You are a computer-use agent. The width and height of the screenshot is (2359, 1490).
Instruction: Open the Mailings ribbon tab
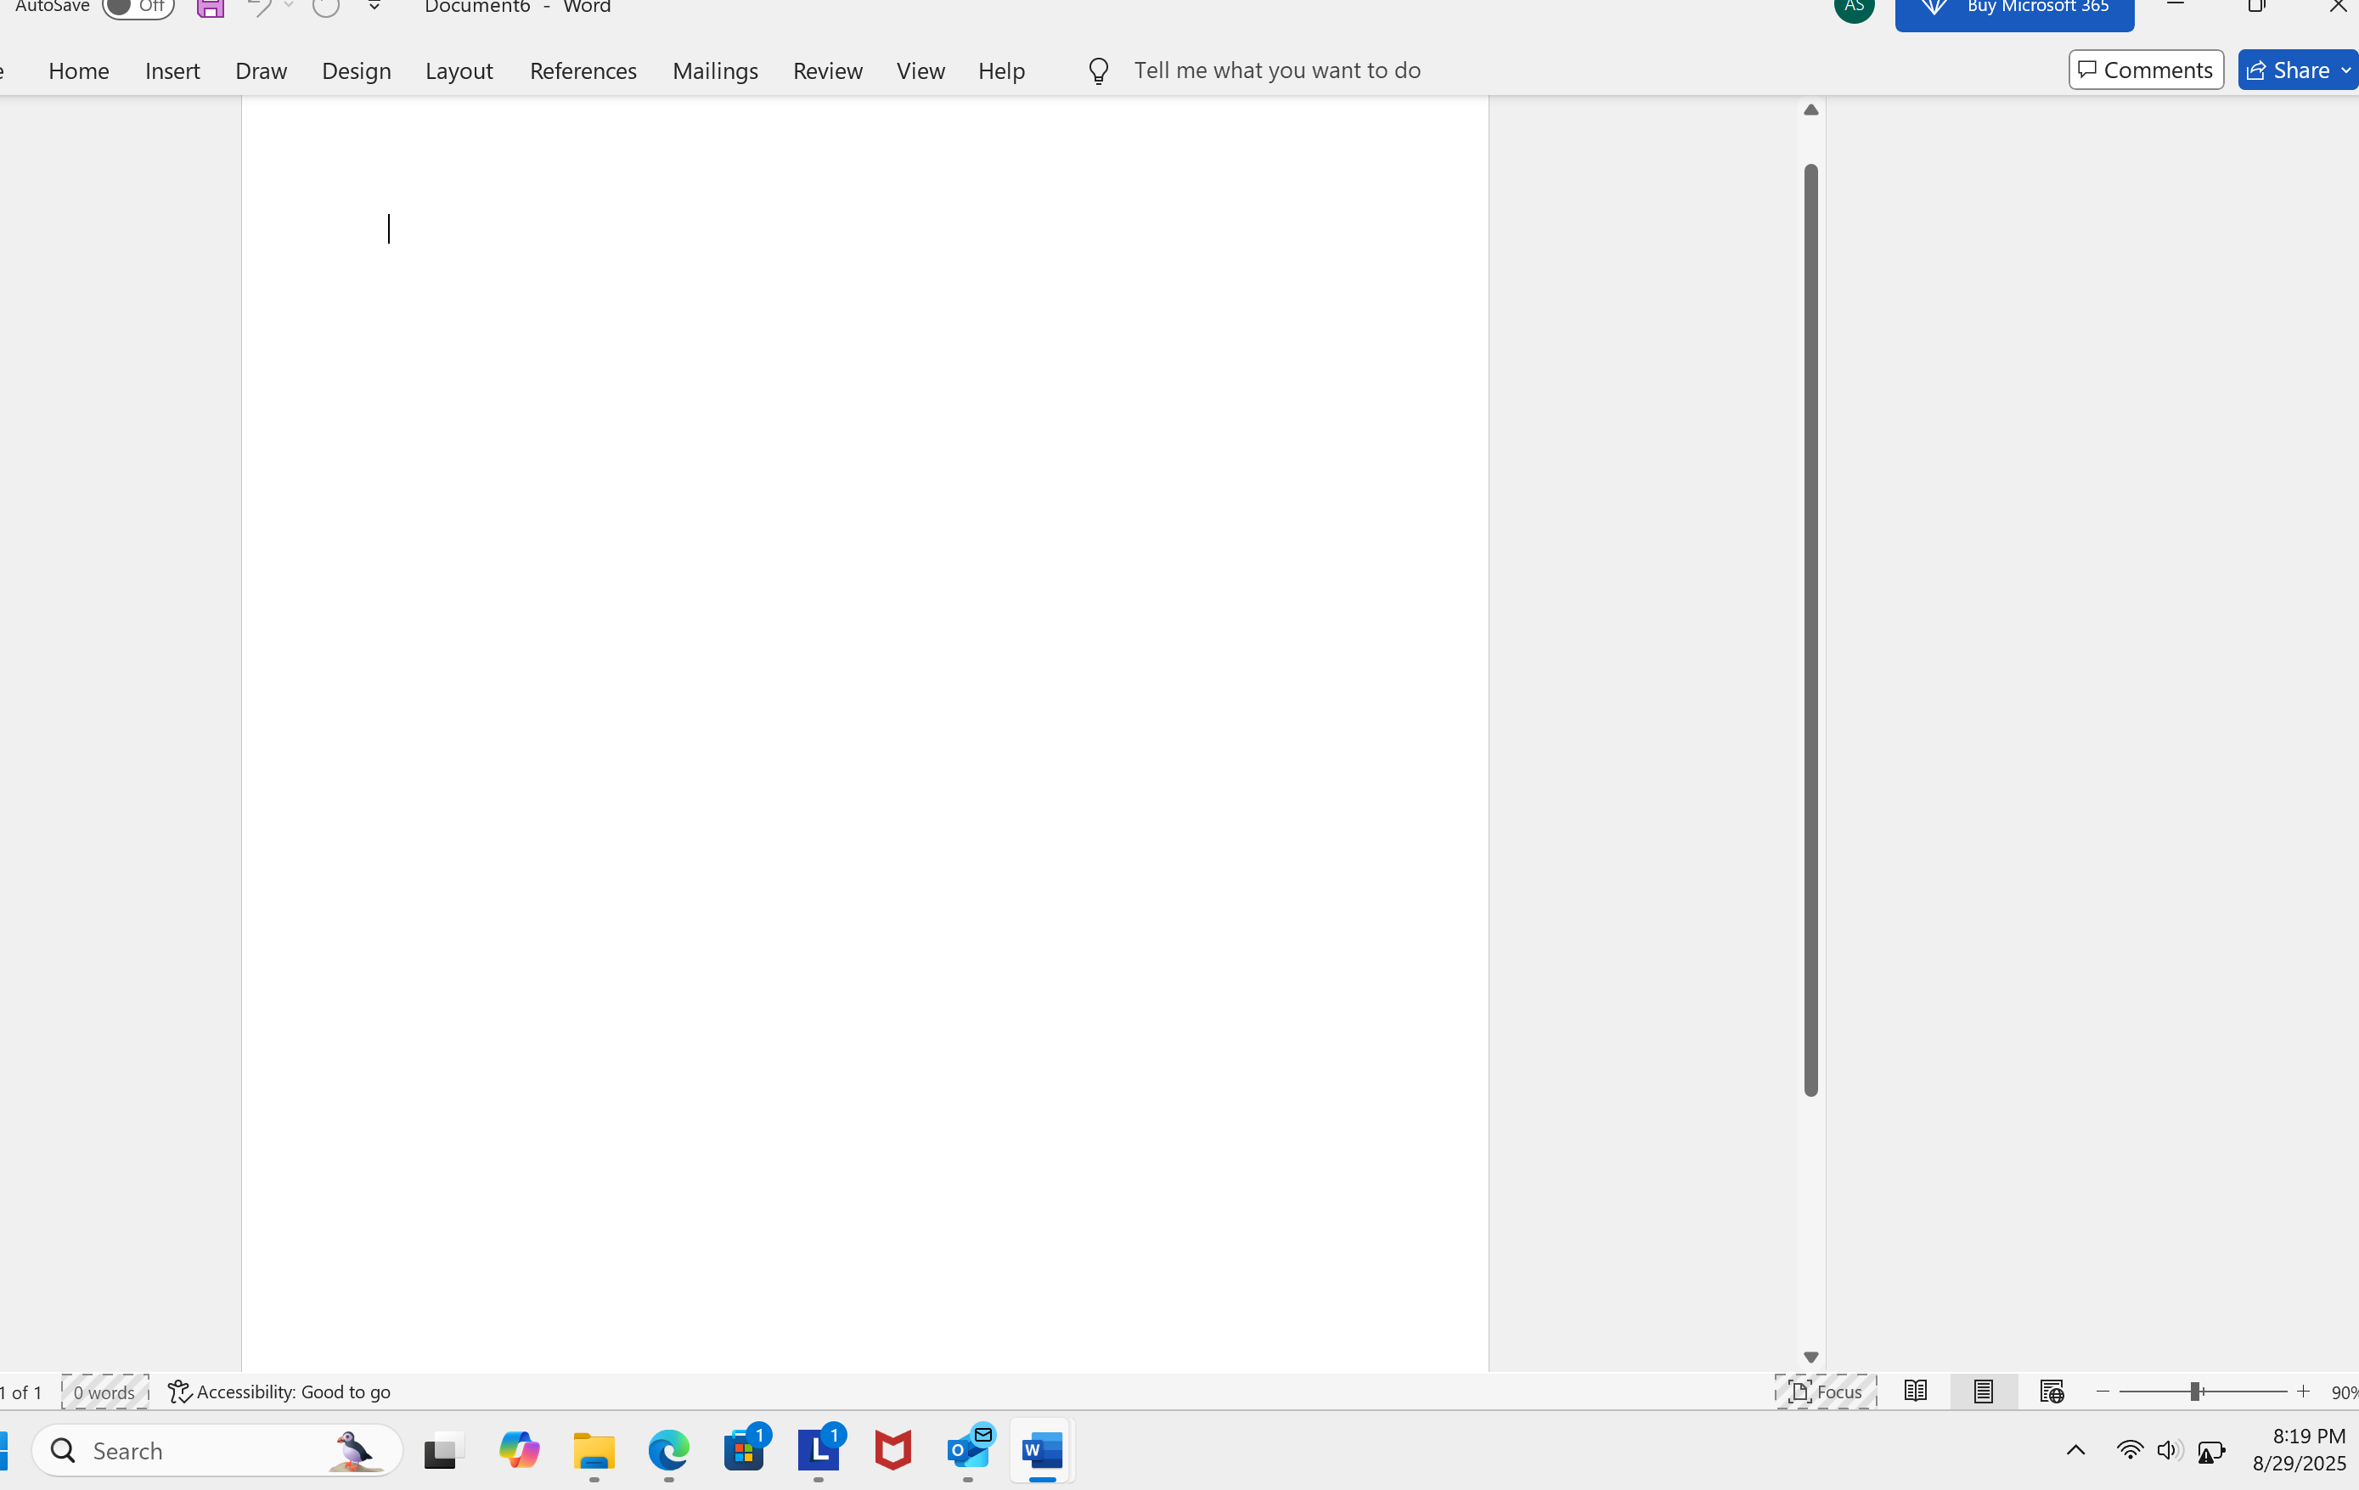(715, 70)
